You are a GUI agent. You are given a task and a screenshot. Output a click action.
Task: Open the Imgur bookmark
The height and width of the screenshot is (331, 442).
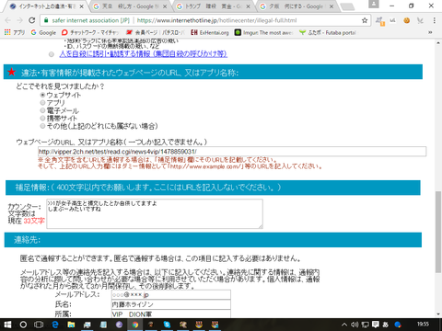pos(263,32)
